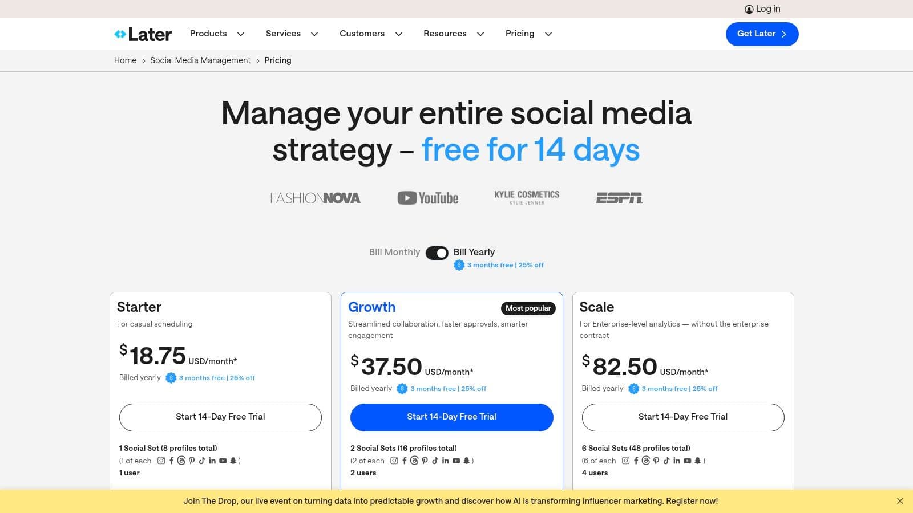913x513 pixels.
Task: Click the LinkedIn icon in Growth plan
Action: 445,461
